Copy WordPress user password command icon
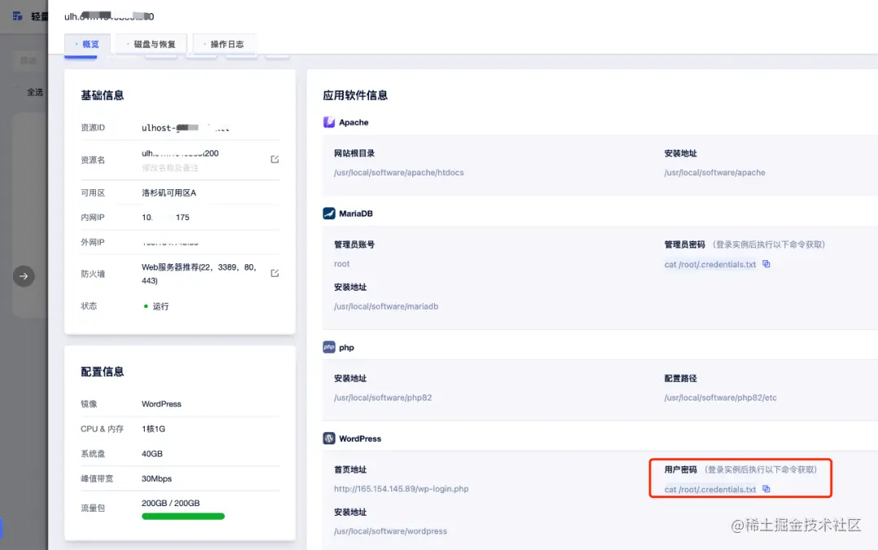The width and height of the screenshot is (878, 550). click(x=766, y=489)
